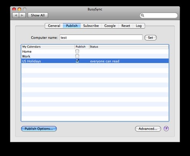Go back with the left arrow button

click(16, 15)
